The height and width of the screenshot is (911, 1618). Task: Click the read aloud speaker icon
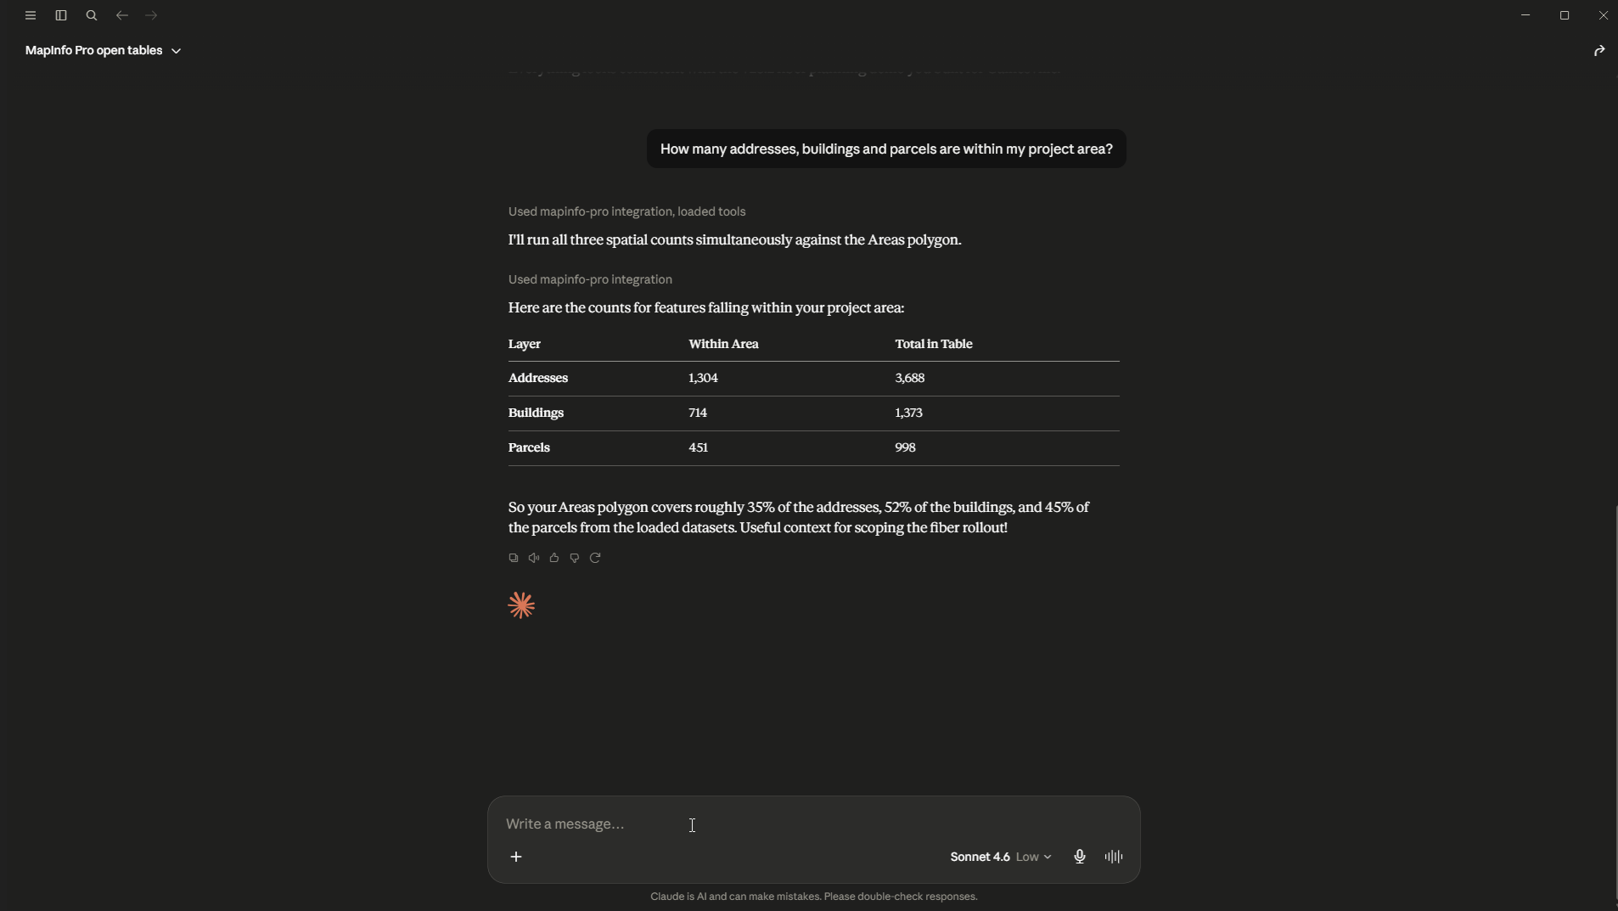534,558
